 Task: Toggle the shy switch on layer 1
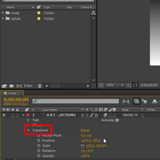pos(83,115)
